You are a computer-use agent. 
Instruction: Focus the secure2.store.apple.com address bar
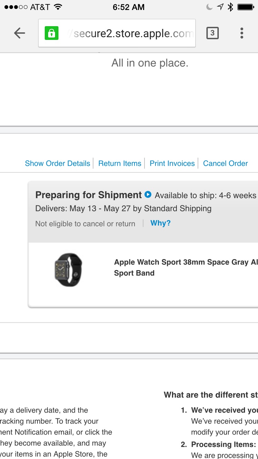pyautogui.click(x=117, y=33)
